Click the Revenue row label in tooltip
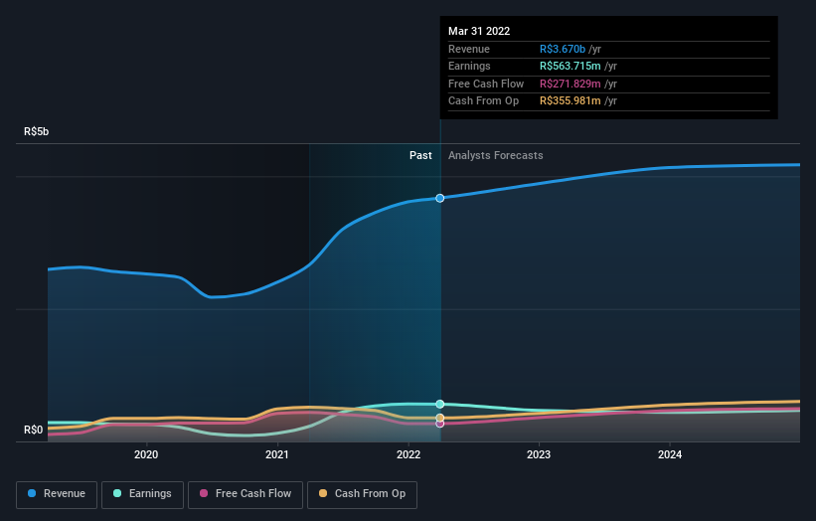This screenshot has width=816, height=521. click(469, 49)
